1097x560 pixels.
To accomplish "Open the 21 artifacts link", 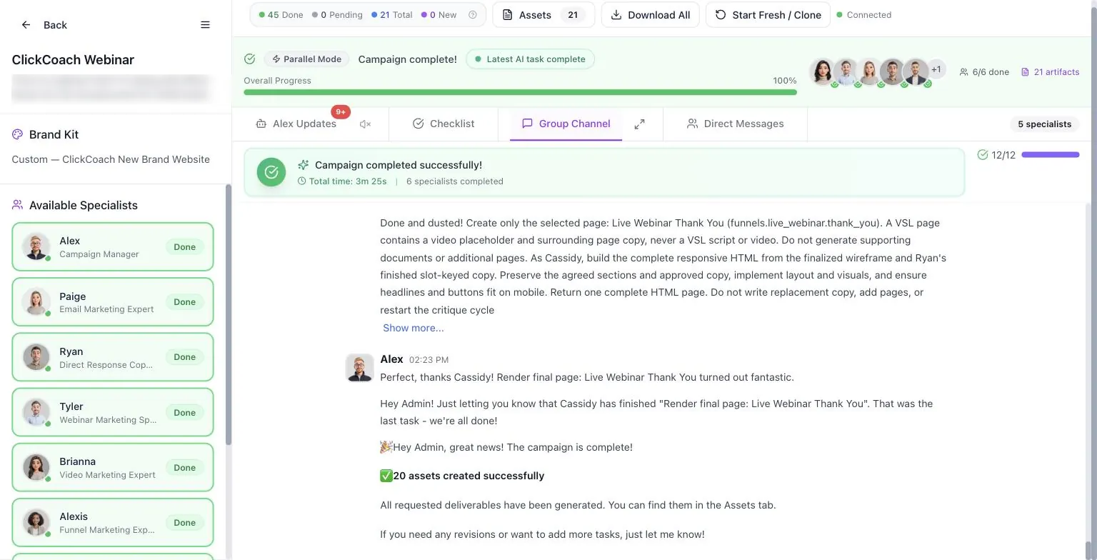I will click(1050, 72).
